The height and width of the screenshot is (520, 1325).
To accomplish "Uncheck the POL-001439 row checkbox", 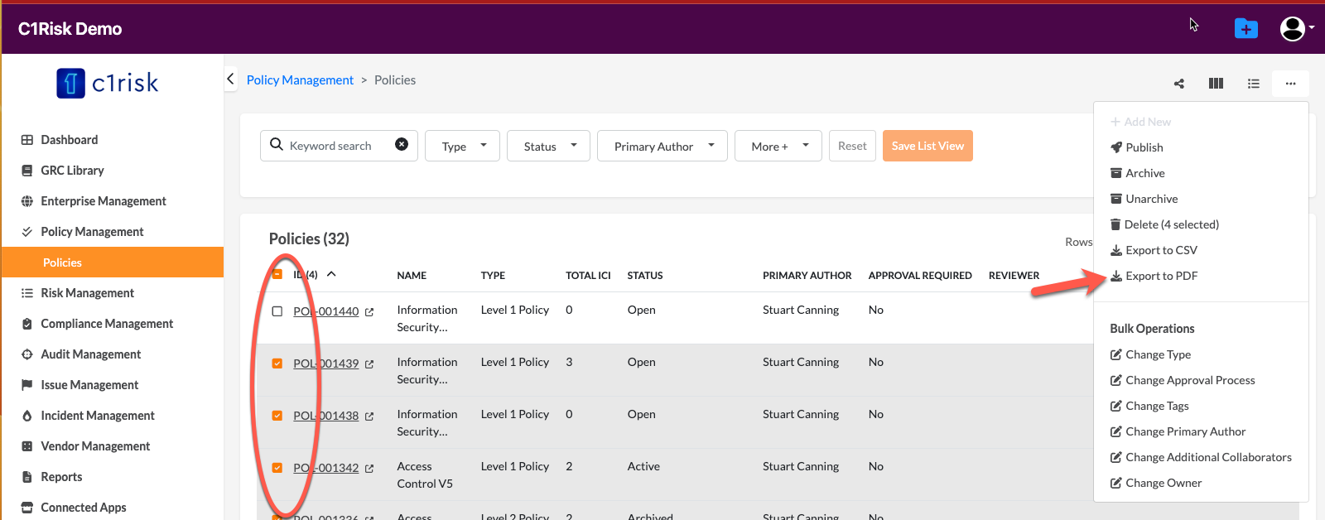I will coord(277,364).
